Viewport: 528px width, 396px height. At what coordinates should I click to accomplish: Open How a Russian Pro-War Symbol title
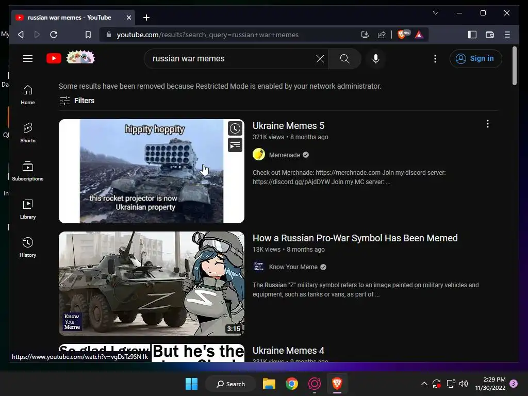(x=355, y=238)
